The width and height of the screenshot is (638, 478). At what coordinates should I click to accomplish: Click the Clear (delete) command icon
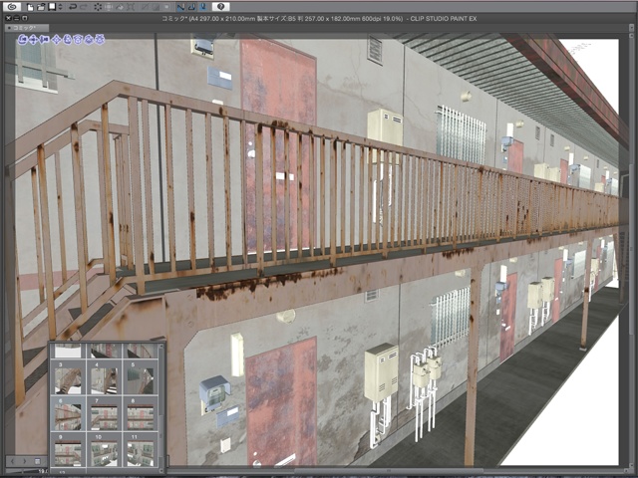[98, 7]
